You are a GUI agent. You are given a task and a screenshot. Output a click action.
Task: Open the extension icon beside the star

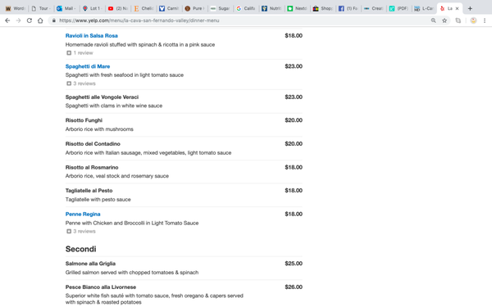coord(458,20)
